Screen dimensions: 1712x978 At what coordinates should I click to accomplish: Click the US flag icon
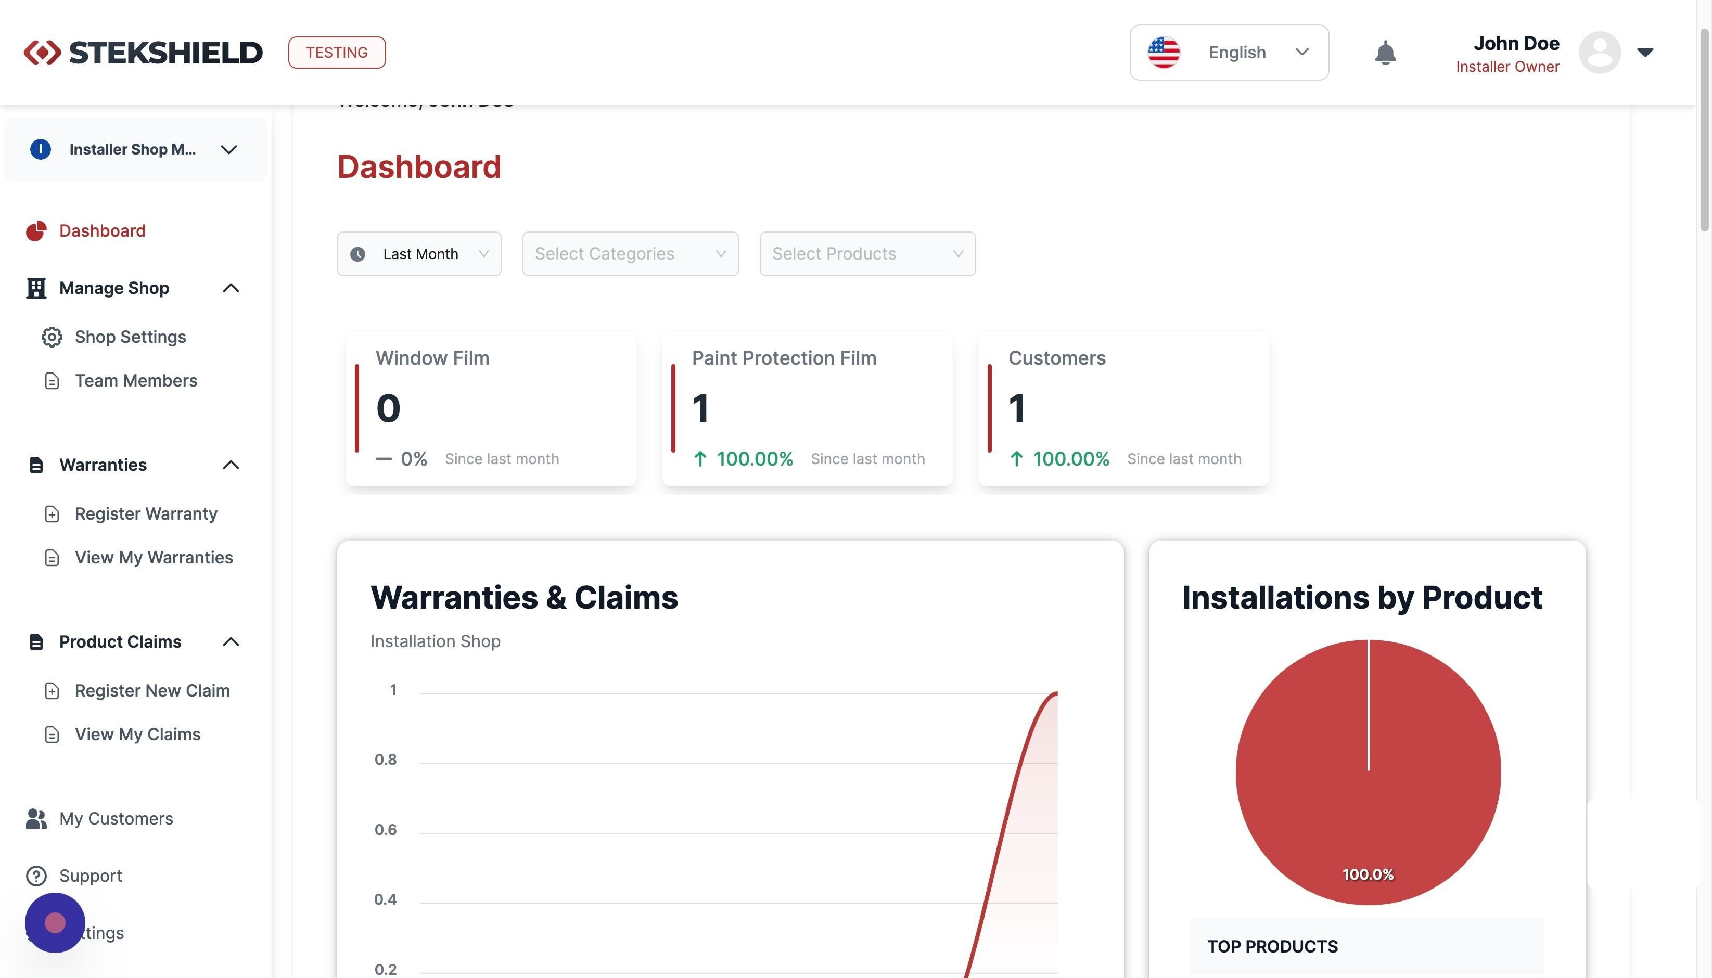click(x=1164, y=53)
